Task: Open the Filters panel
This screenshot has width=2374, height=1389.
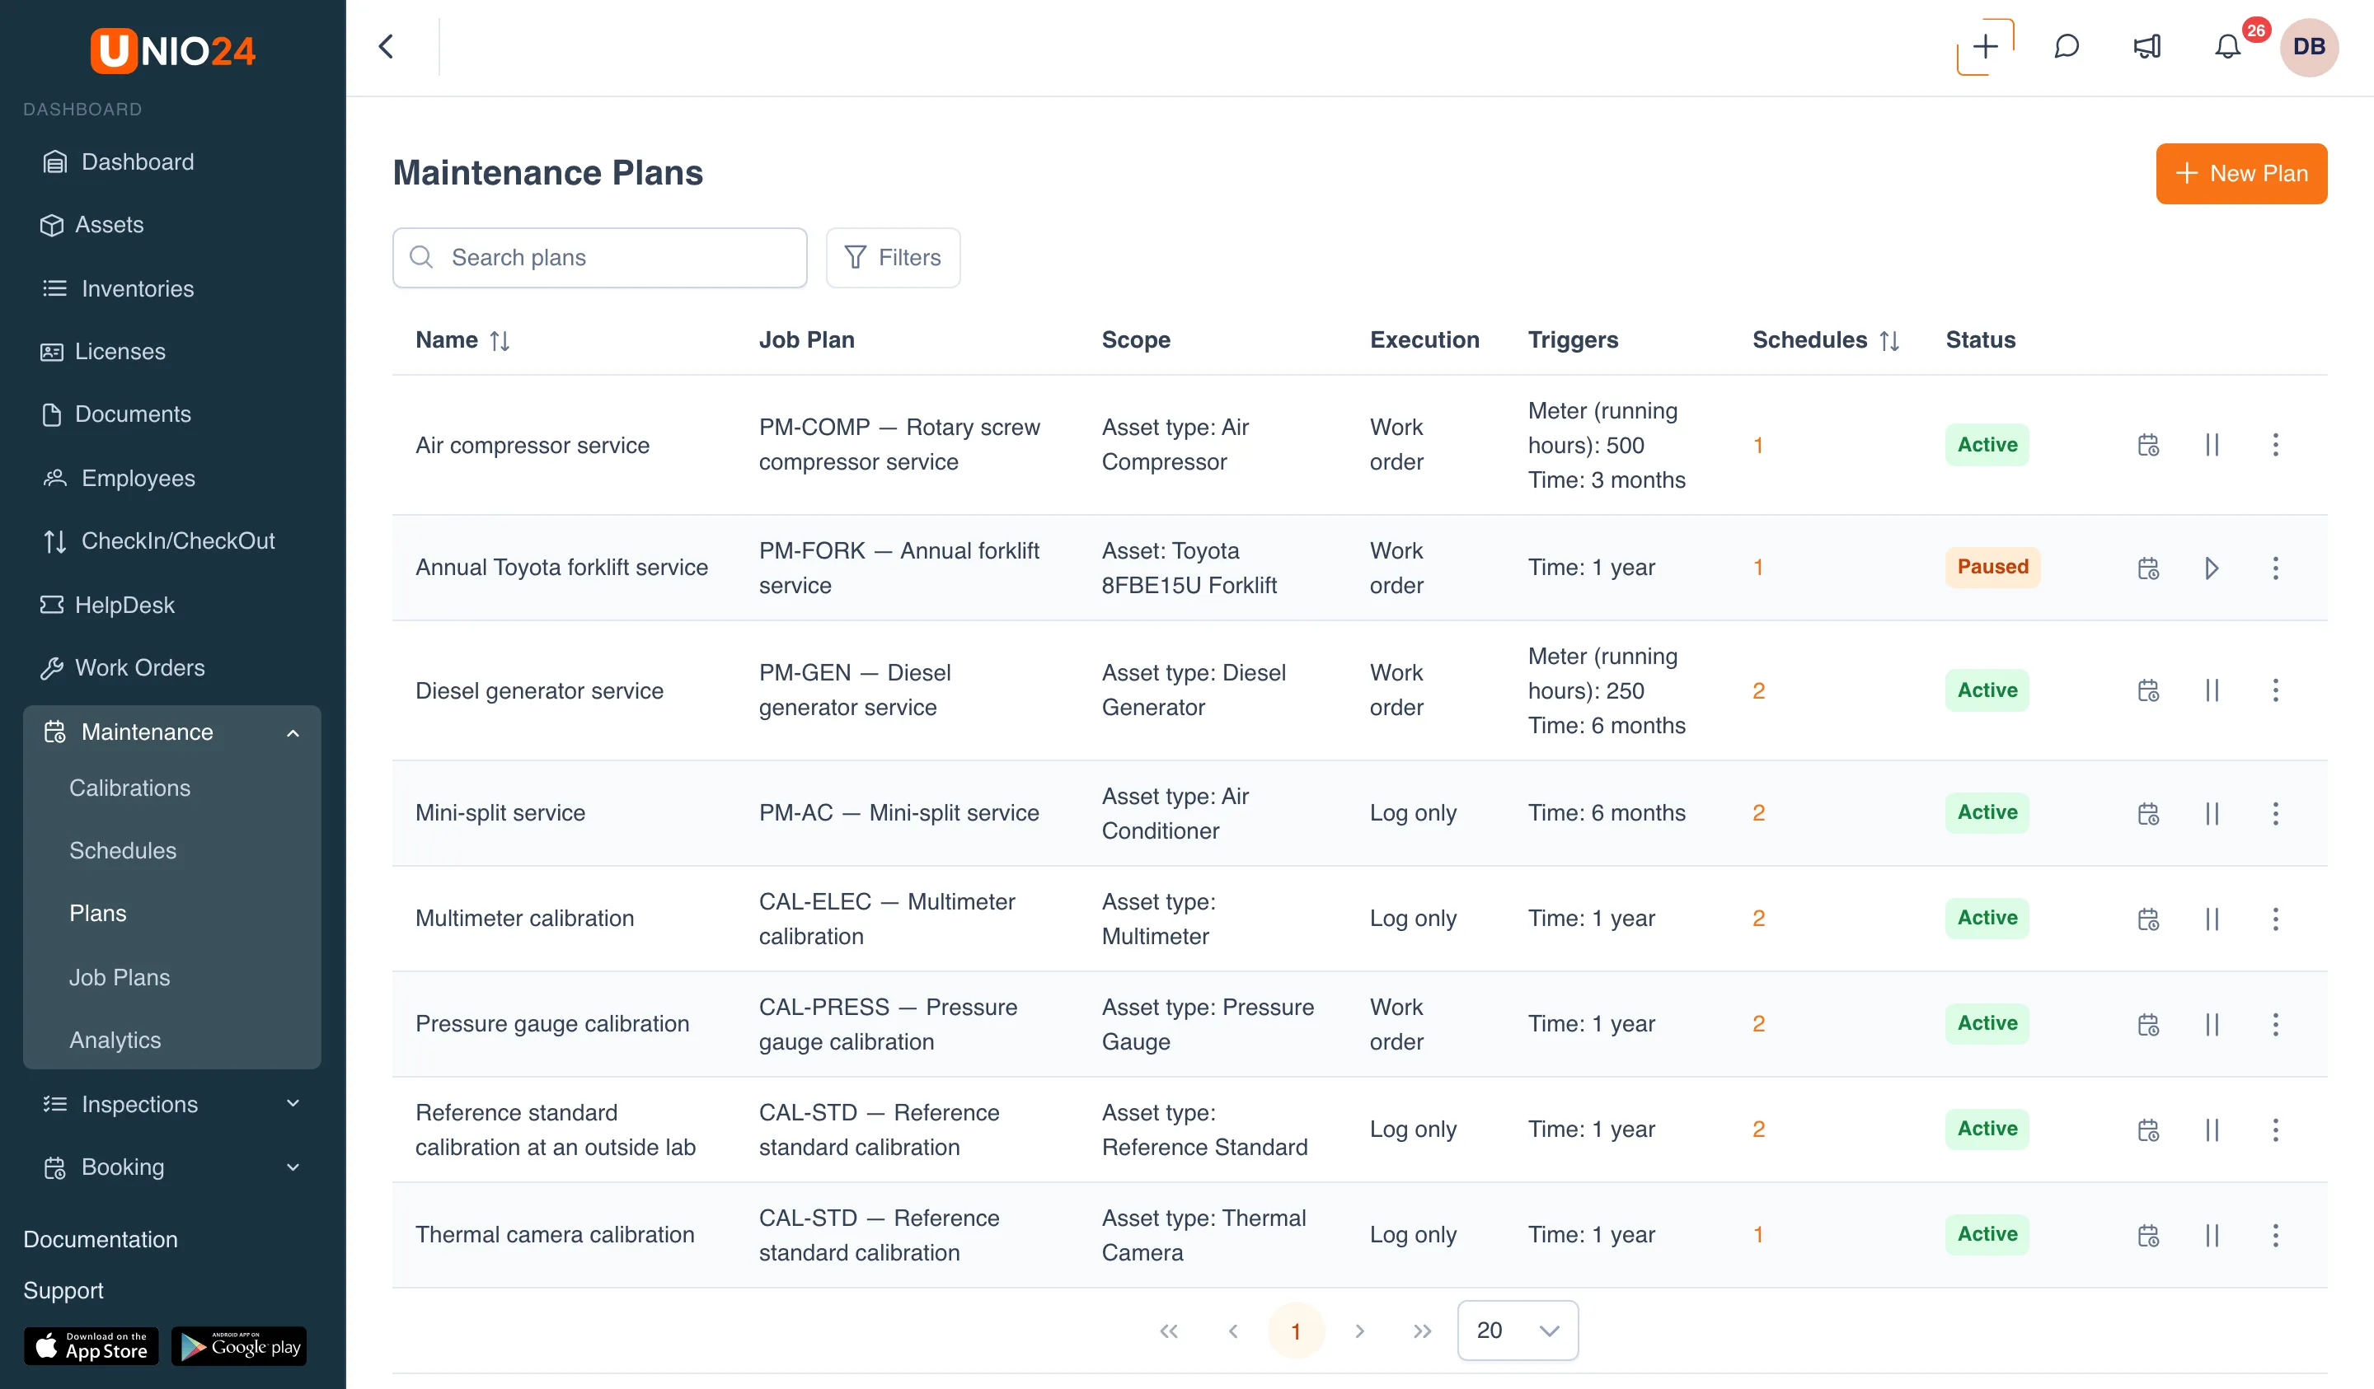Action: (x=892, y=257)
